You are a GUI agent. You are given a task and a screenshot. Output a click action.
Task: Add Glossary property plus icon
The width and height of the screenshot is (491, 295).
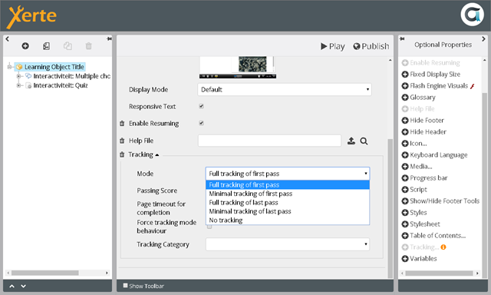405,98
